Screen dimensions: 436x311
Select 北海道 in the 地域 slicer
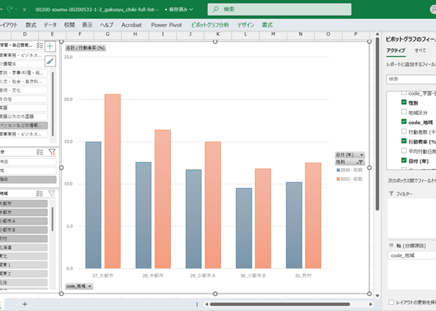tap(24, 247)
